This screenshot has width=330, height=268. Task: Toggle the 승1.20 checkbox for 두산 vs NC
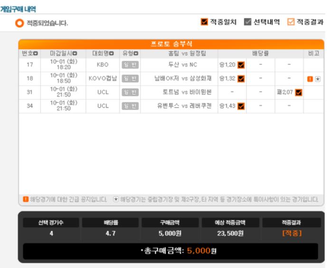coord(241,65)
